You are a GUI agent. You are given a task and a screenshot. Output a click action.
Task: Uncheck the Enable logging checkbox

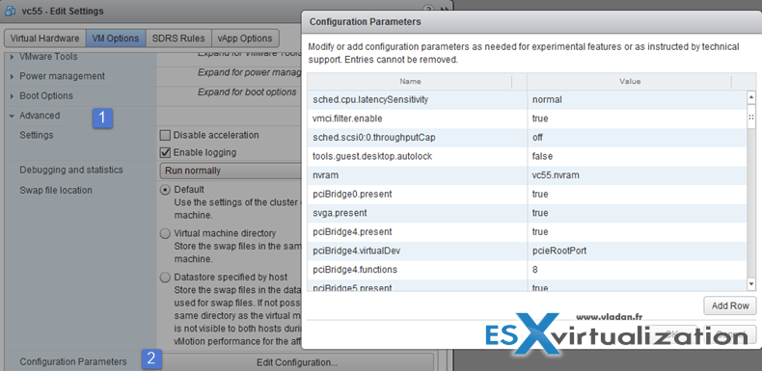click(x=165, y=152)
